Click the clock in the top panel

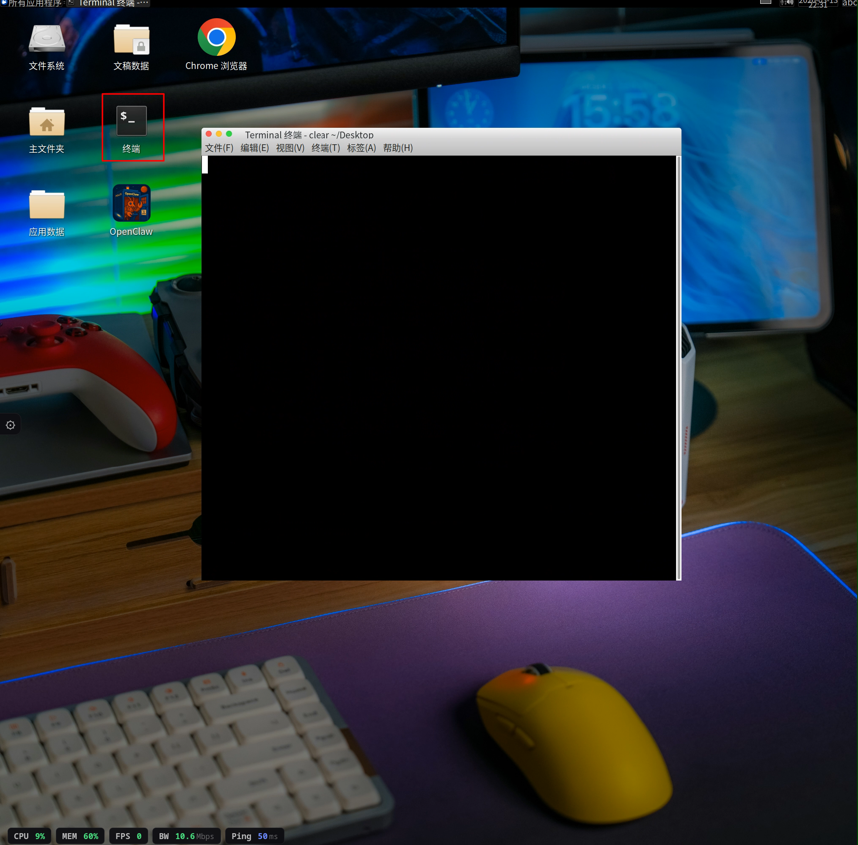click(818, 3)
